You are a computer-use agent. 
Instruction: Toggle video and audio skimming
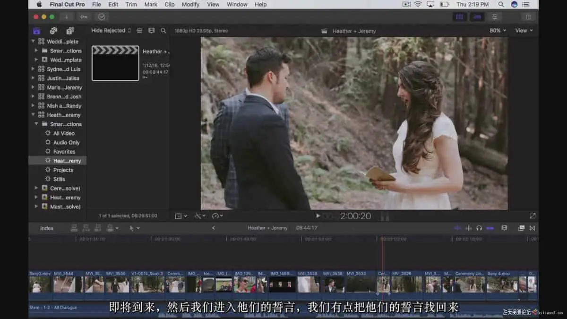(x=457, y=228)
